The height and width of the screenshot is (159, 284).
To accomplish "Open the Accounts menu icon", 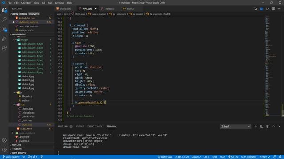I will click(x=4, y=140).
